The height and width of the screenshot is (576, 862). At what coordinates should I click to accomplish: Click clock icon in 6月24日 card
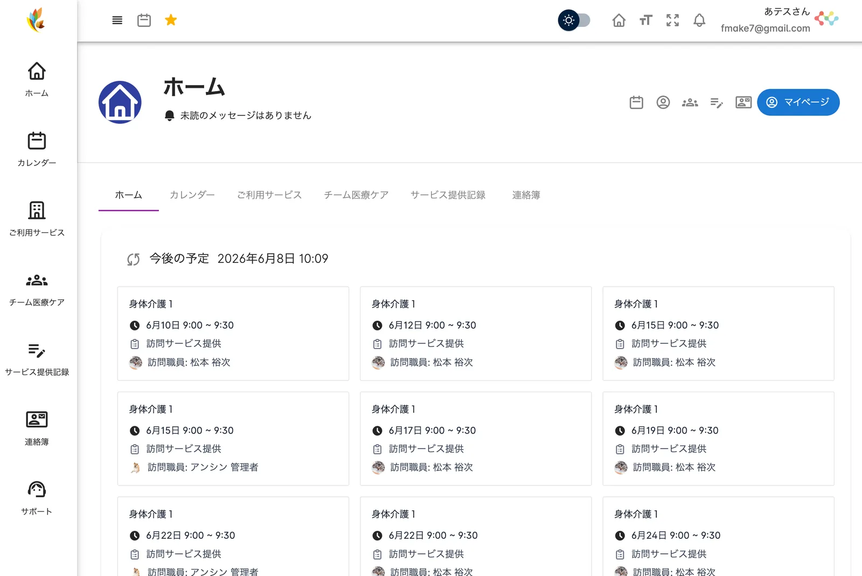620,536
